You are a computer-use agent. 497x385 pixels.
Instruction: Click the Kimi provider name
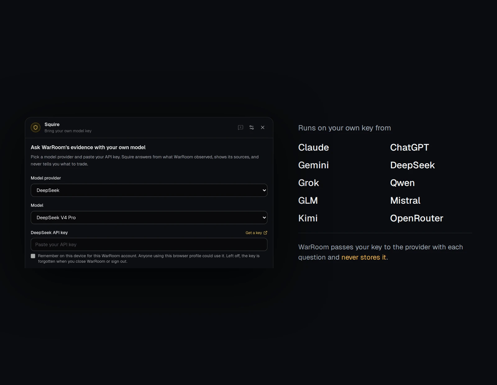[x=308, y=218]
